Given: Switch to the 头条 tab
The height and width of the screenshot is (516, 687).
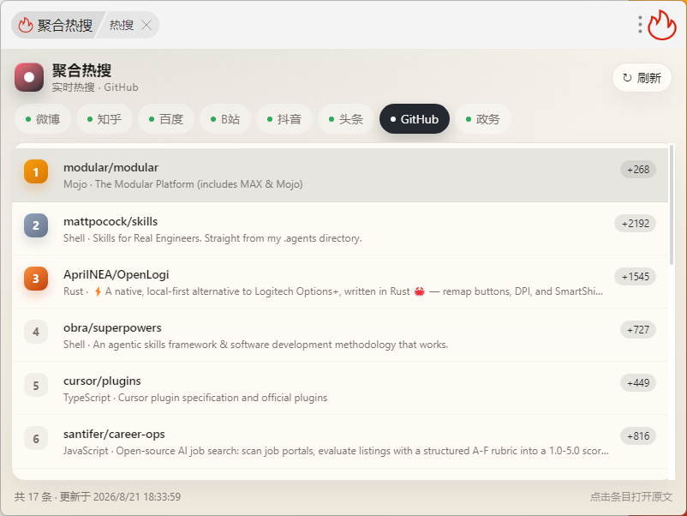Looking at the screenshot, I should click(x=346, y=119).
